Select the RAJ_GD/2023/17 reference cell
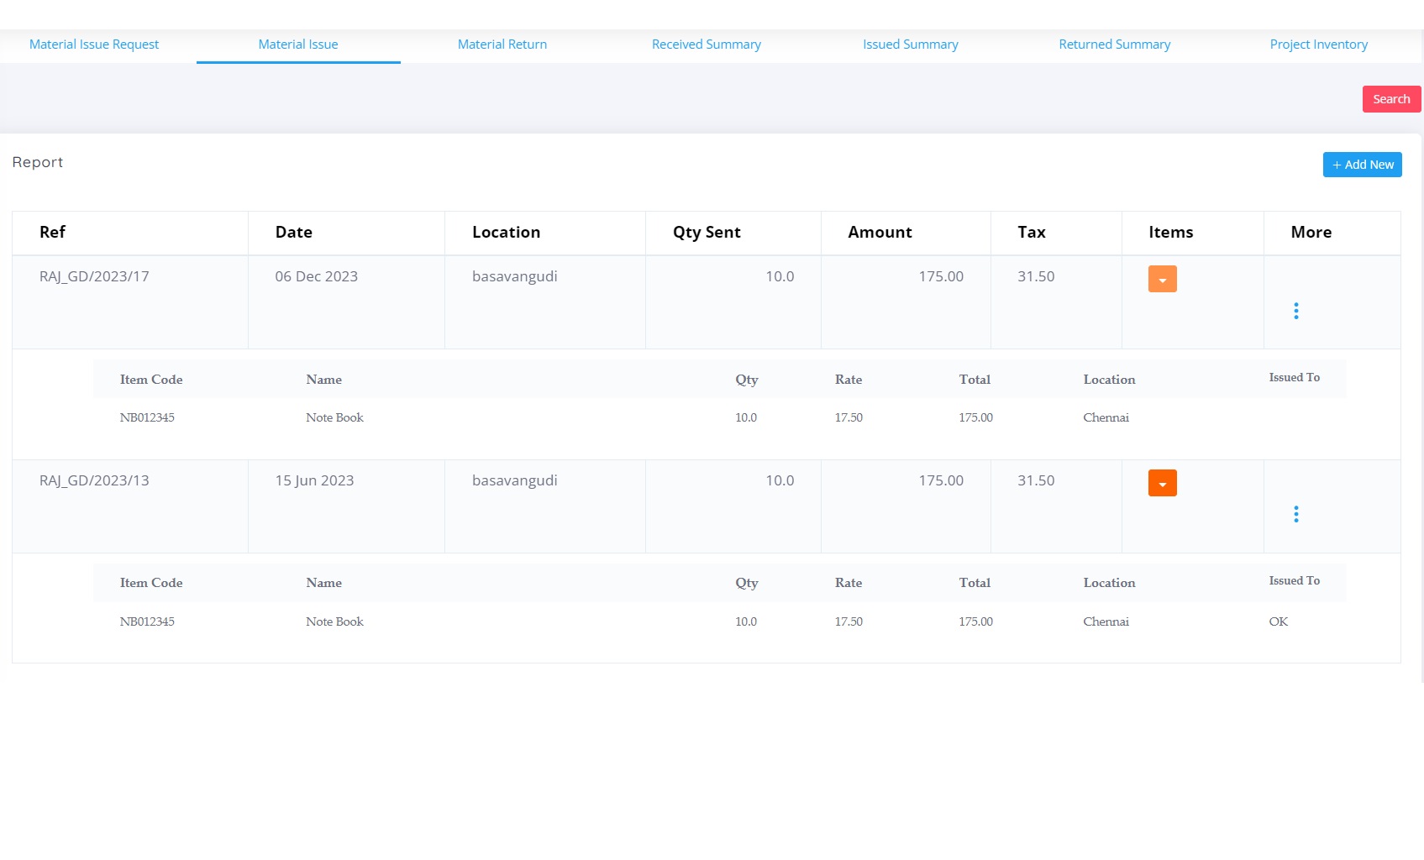The image size is (1424, 860). [x=94, y=277]
